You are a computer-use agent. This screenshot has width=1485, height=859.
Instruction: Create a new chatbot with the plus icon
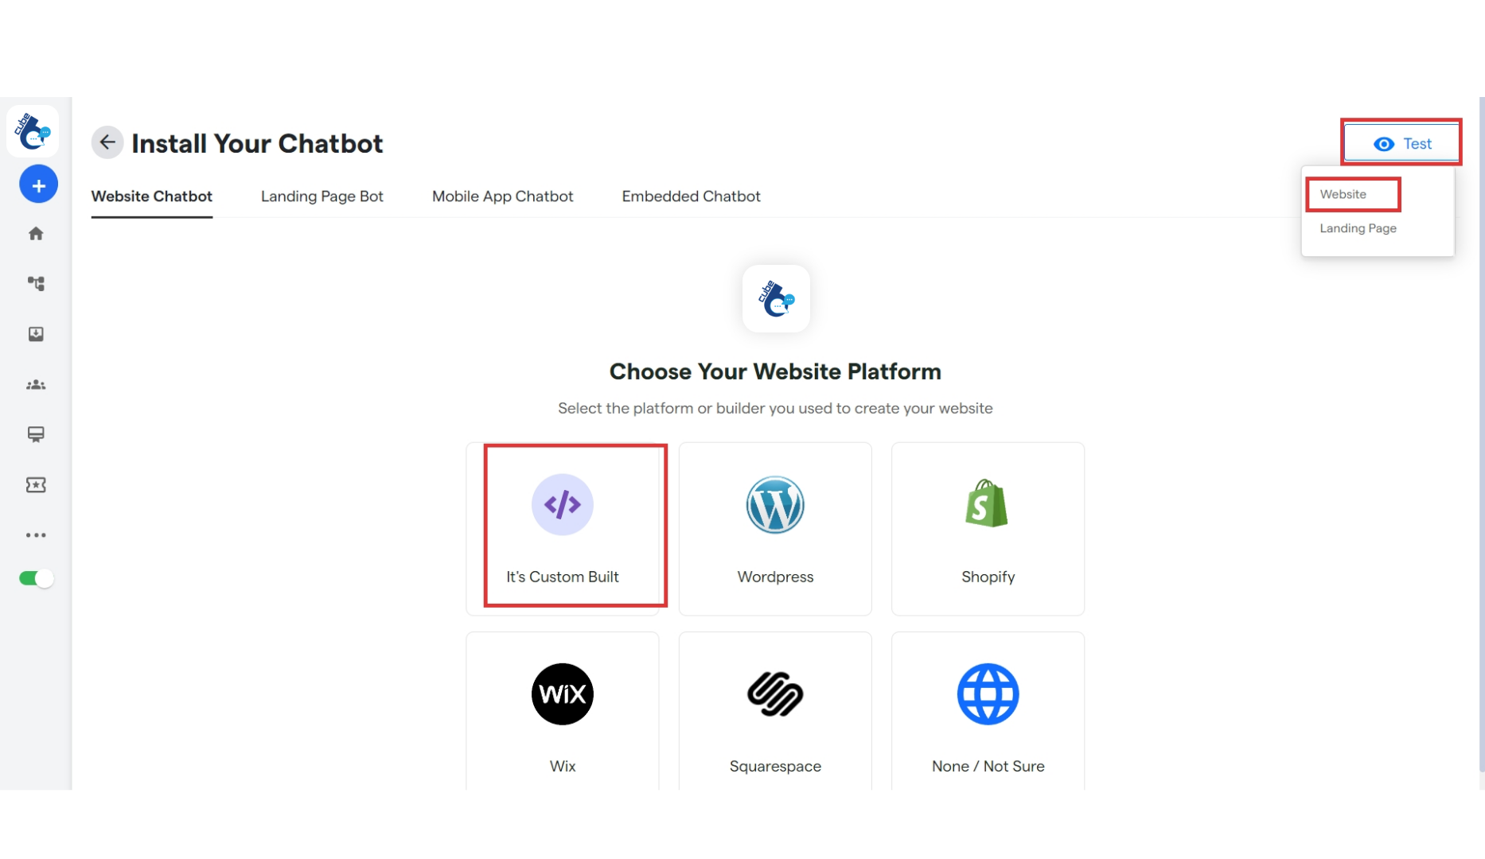coord(37,184)
